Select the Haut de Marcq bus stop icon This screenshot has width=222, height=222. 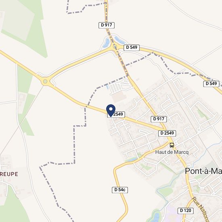pos(172,145)
